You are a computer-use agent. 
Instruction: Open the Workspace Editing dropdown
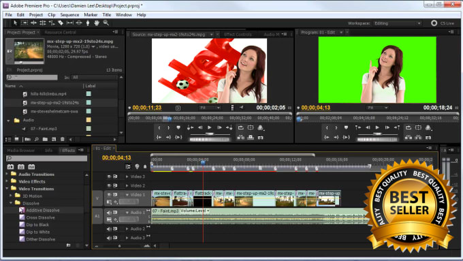click(x=398, y=23)
